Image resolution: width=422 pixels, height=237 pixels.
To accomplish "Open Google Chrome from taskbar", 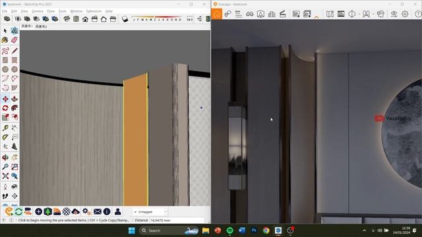I will (266, 230).
